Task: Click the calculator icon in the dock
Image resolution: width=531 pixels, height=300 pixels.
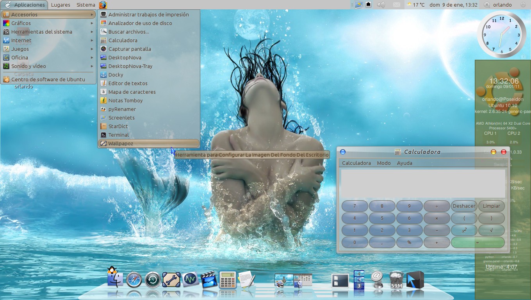Action: 228,280
